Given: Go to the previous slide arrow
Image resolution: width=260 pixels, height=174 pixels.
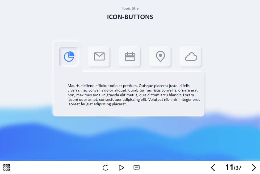Looking at the screenshot, I should (213, 168).
